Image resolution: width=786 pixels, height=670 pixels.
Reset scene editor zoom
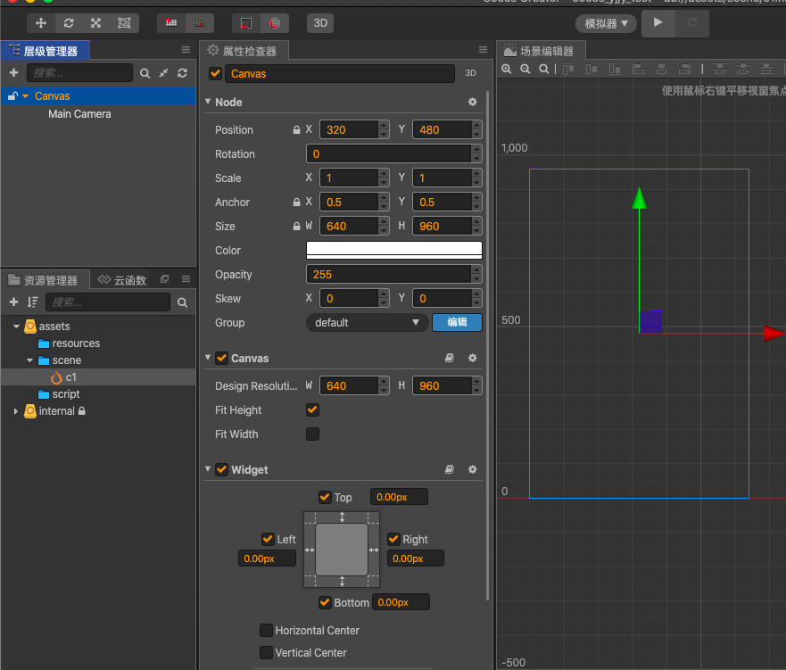click(x=544, y=70)
